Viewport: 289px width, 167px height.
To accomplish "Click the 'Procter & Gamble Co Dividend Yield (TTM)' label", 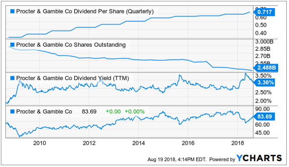I will tap(72, 78).
